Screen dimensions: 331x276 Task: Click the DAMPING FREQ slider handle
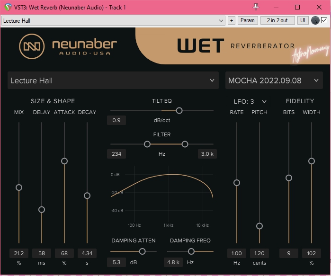tap(191, 251)
